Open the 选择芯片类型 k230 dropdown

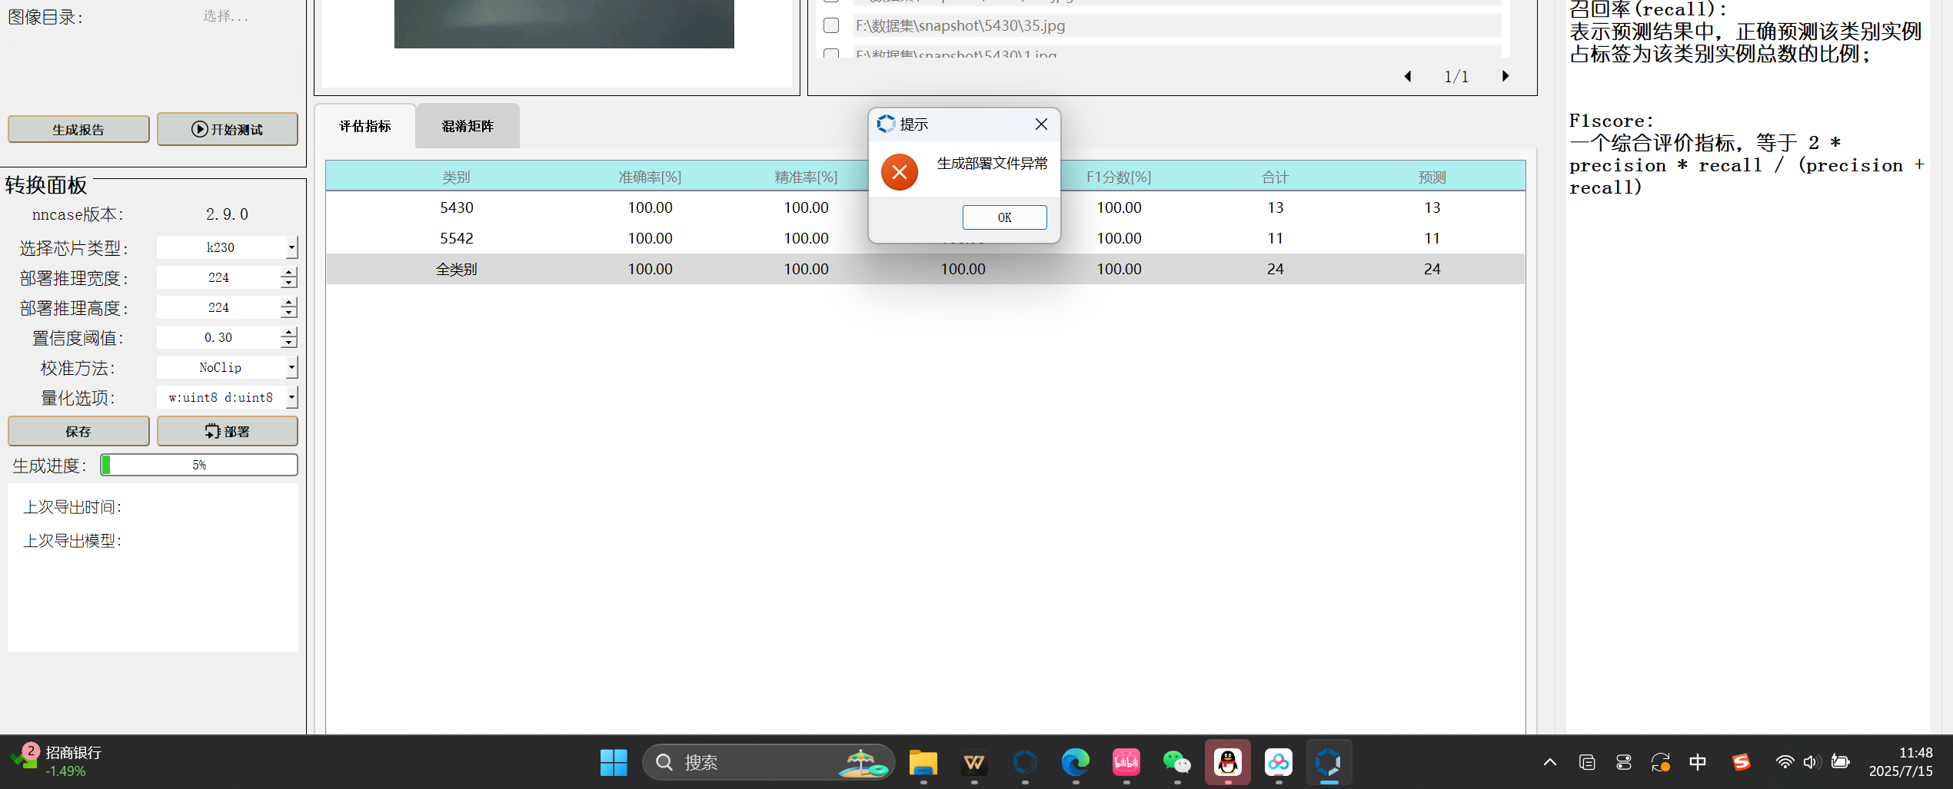pos(291,247)
